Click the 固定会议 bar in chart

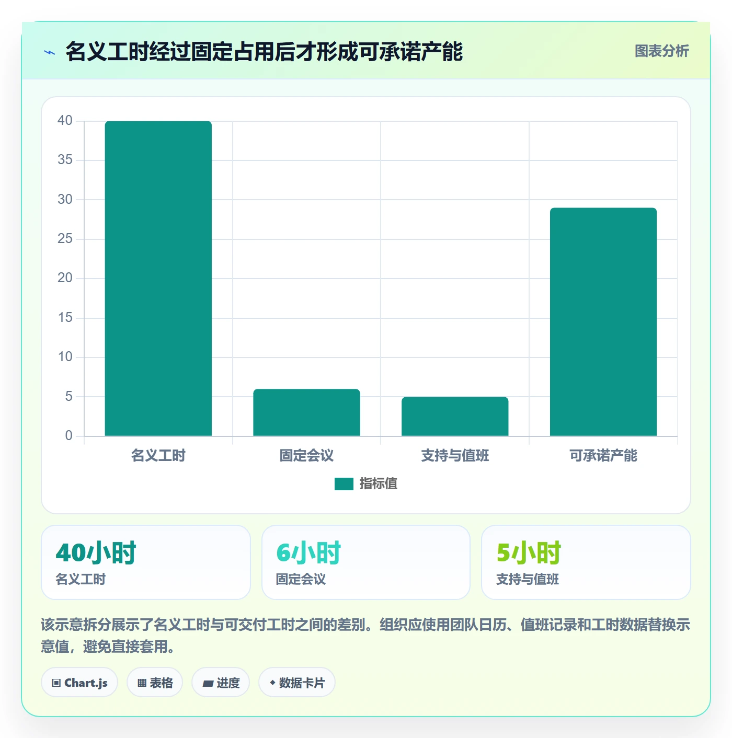tap(307, 412)
